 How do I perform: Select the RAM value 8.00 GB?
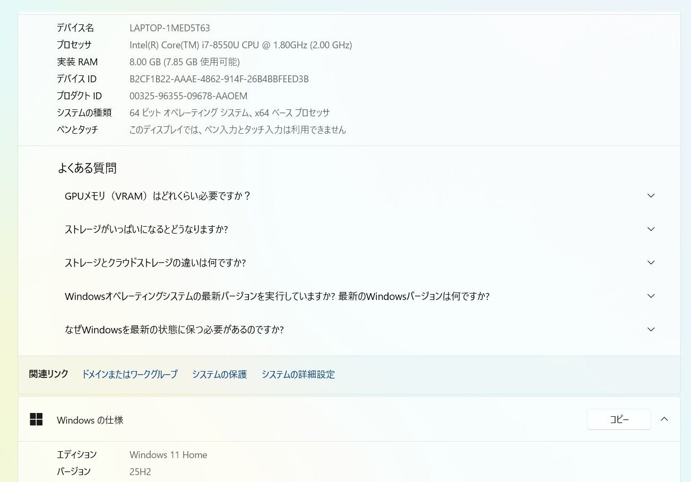[185, 62]
